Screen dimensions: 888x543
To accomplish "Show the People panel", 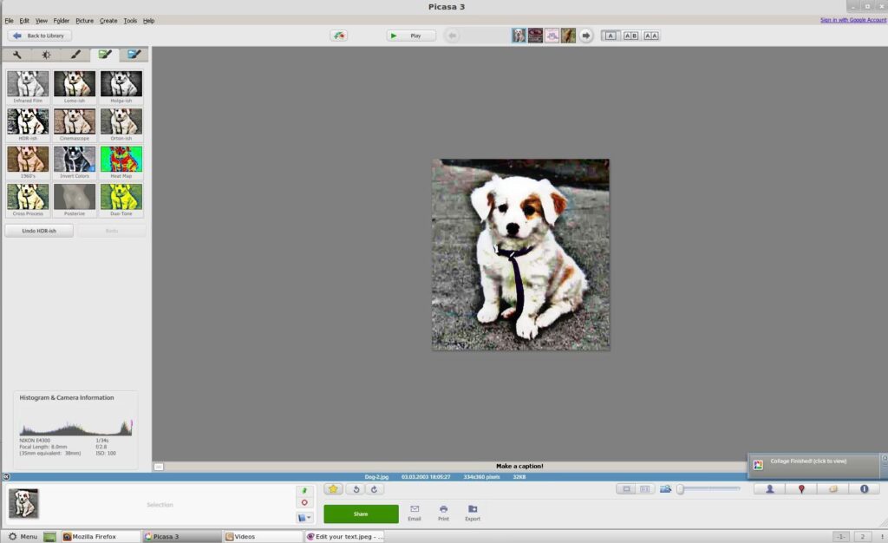I will click(769, 489).
